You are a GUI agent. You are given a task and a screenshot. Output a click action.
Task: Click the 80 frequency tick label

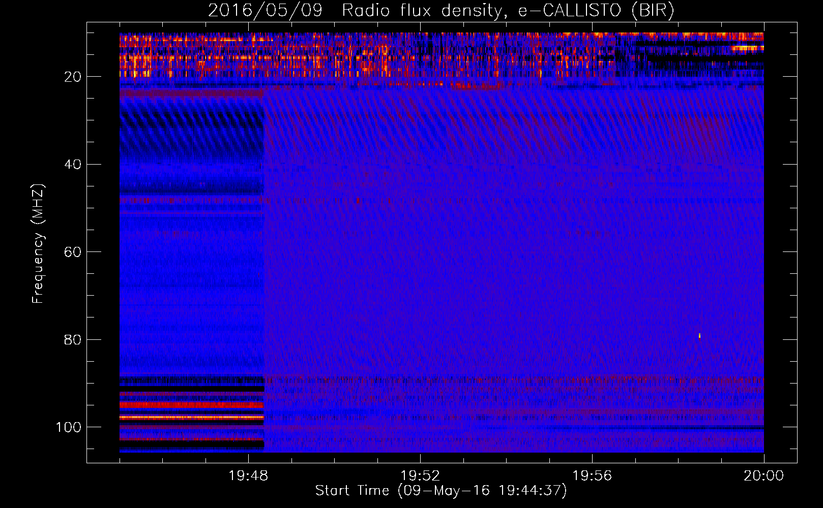(73, 339)
